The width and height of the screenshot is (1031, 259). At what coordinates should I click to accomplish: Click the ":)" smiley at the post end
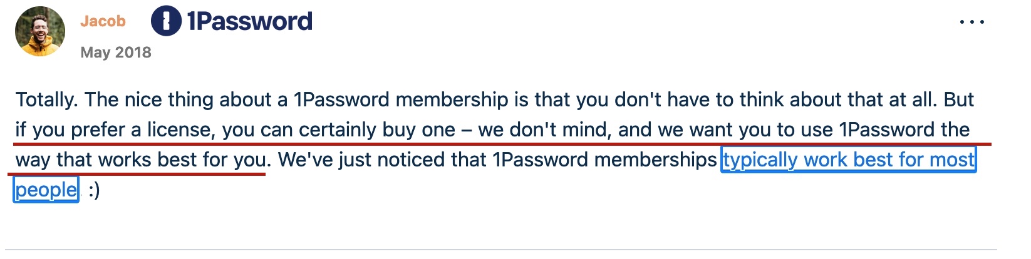tap(94, 190)
